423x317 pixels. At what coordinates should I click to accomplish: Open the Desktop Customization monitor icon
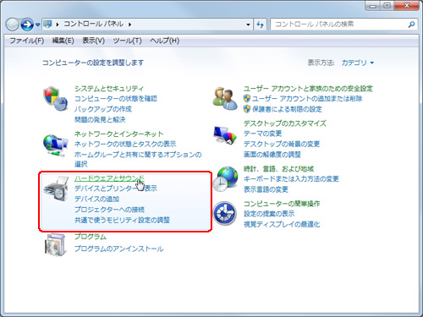pyautogui.click(x=225, y=135)
